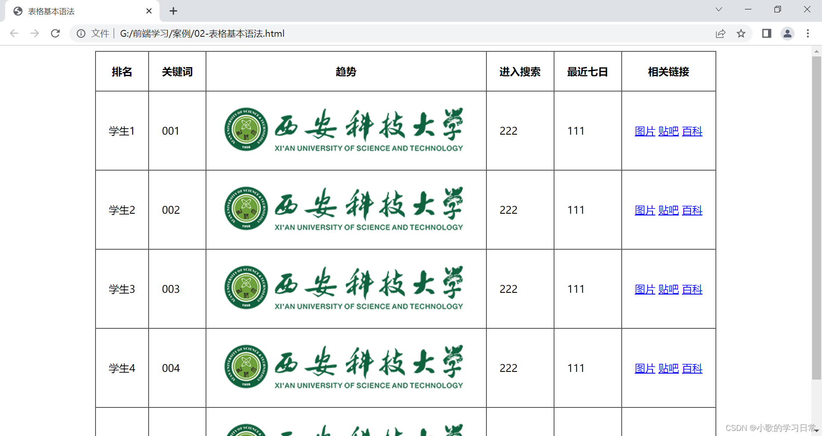Click the 趋势 column header
Viewport: 822px width, 436px height.
346,72
